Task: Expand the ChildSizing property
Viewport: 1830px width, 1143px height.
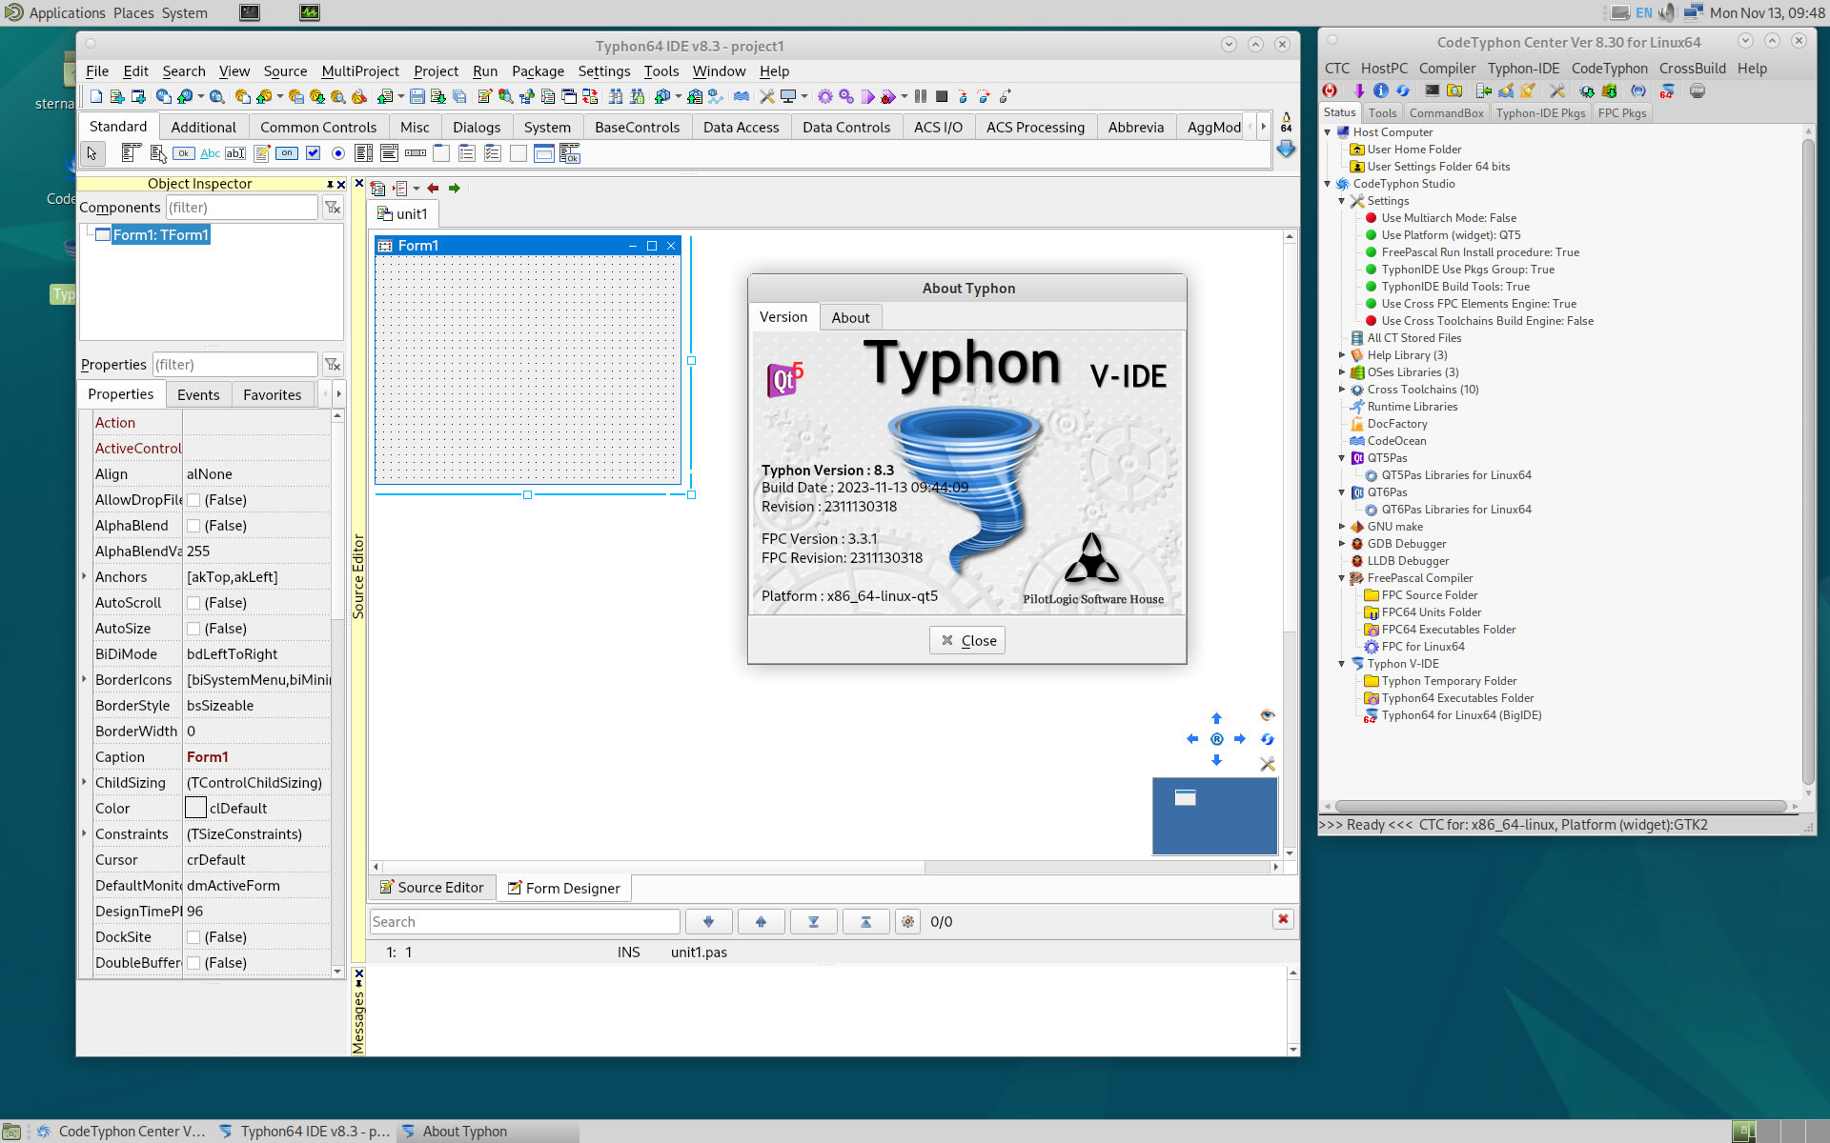Action: tap(85, 782)
